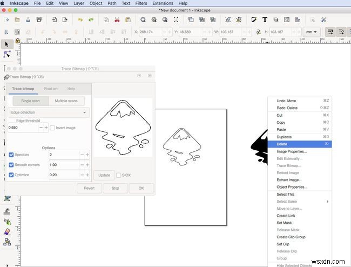Zoom to fit drawing icon
The width and height of the screenshot is (351, 267).
(x=154, y=19)
